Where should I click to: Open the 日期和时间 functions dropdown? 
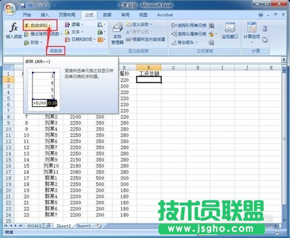pos(80,39)
